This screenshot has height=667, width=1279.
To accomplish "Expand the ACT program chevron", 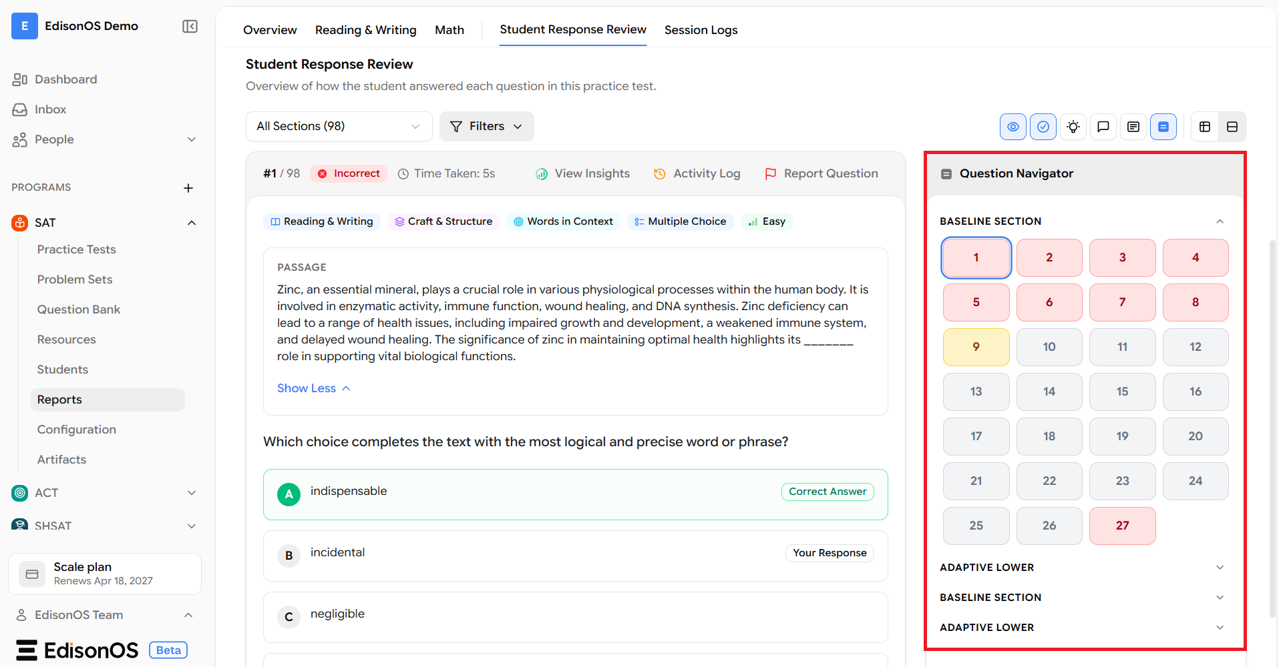I will coord(192,493).
